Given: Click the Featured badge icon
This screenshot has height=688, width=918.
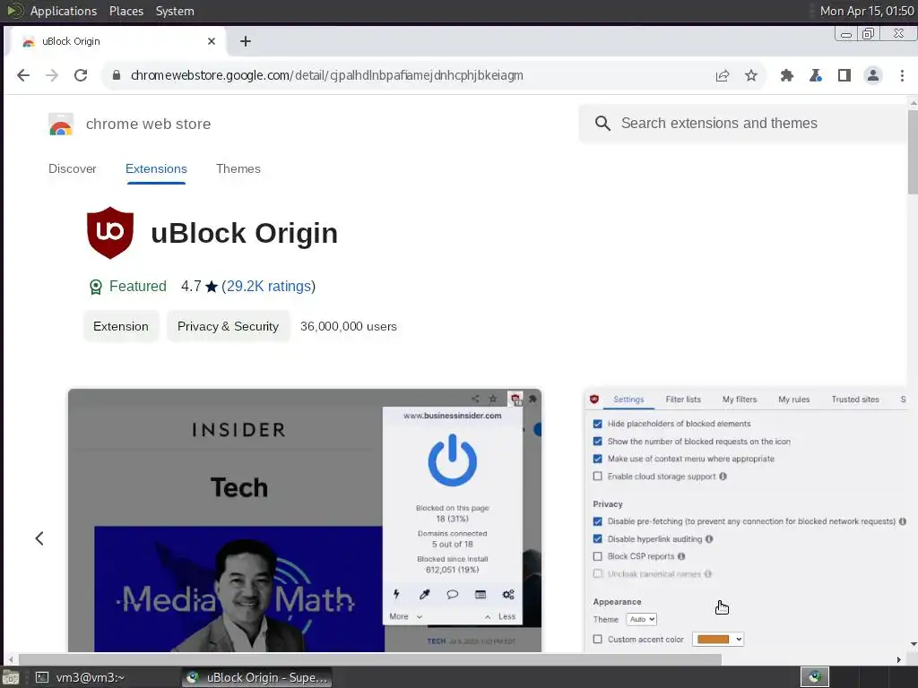Looking at the screenshot, I should point(95,287).
